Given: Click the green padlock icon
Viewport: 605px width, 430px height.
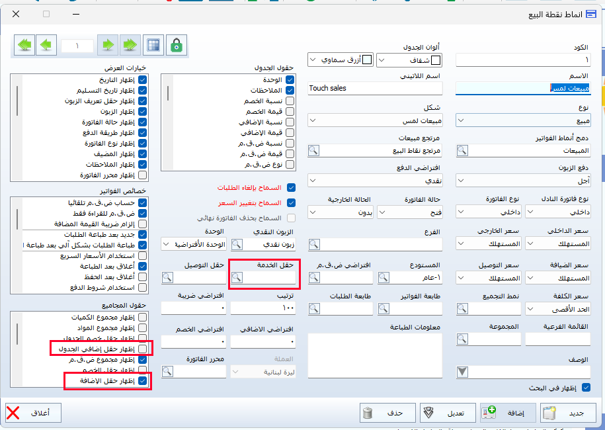Looking at the screenshot, I should (176, 46).
